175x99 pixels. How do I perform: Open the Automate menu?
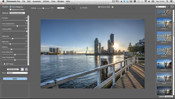point(37,1)
